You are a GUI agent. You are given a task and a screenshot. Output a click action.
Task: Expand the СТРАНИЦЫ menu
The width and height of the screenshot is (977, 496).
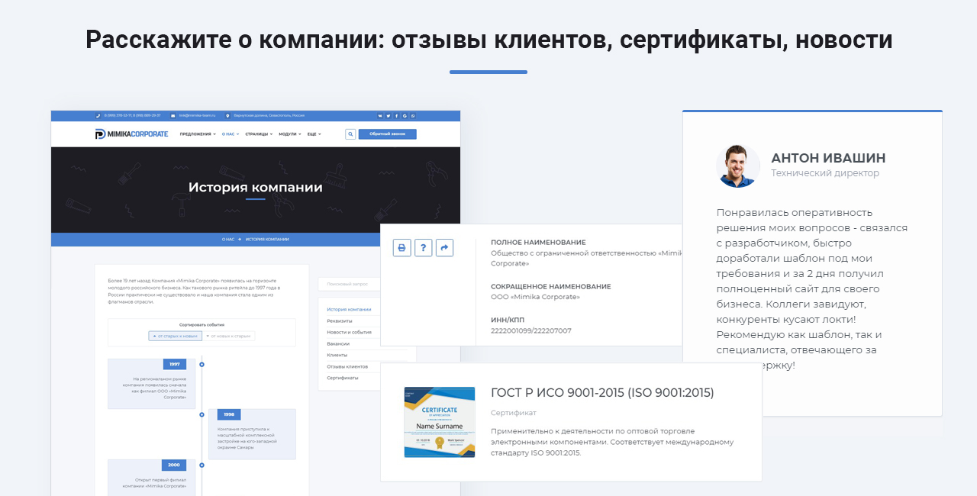point(259,134)
